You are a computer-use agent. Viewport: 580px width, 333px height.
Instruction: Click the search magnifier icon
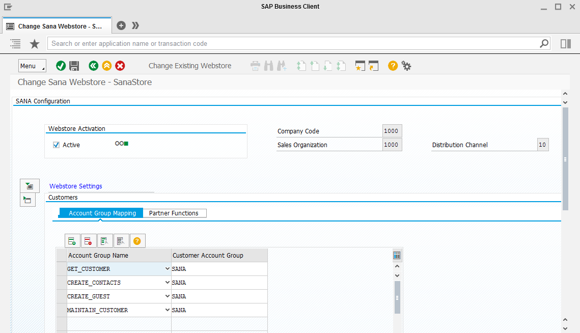tap(544, 43)
